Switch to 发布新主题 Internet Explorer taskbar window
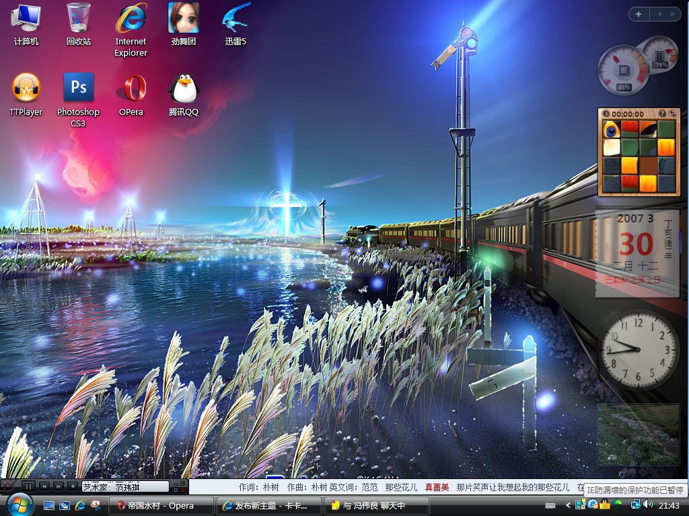Screen dimensions: 689x516 [269, 505]
